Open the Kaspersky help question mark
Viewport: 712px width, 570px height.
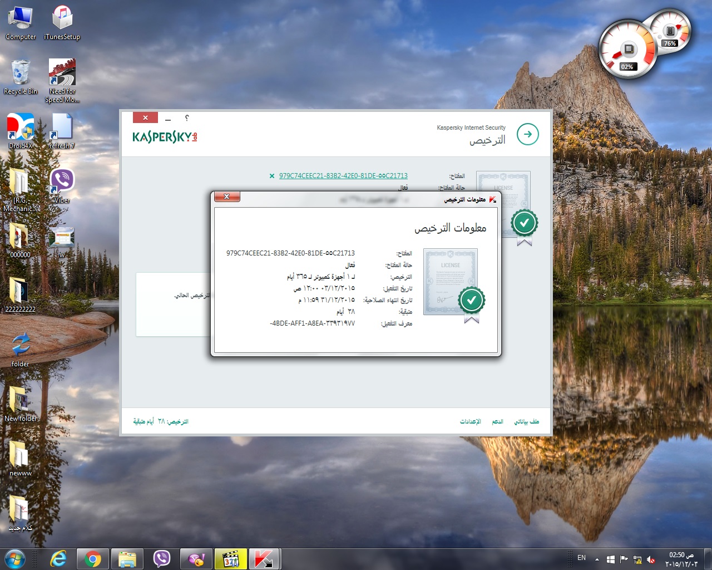point(187,118)
